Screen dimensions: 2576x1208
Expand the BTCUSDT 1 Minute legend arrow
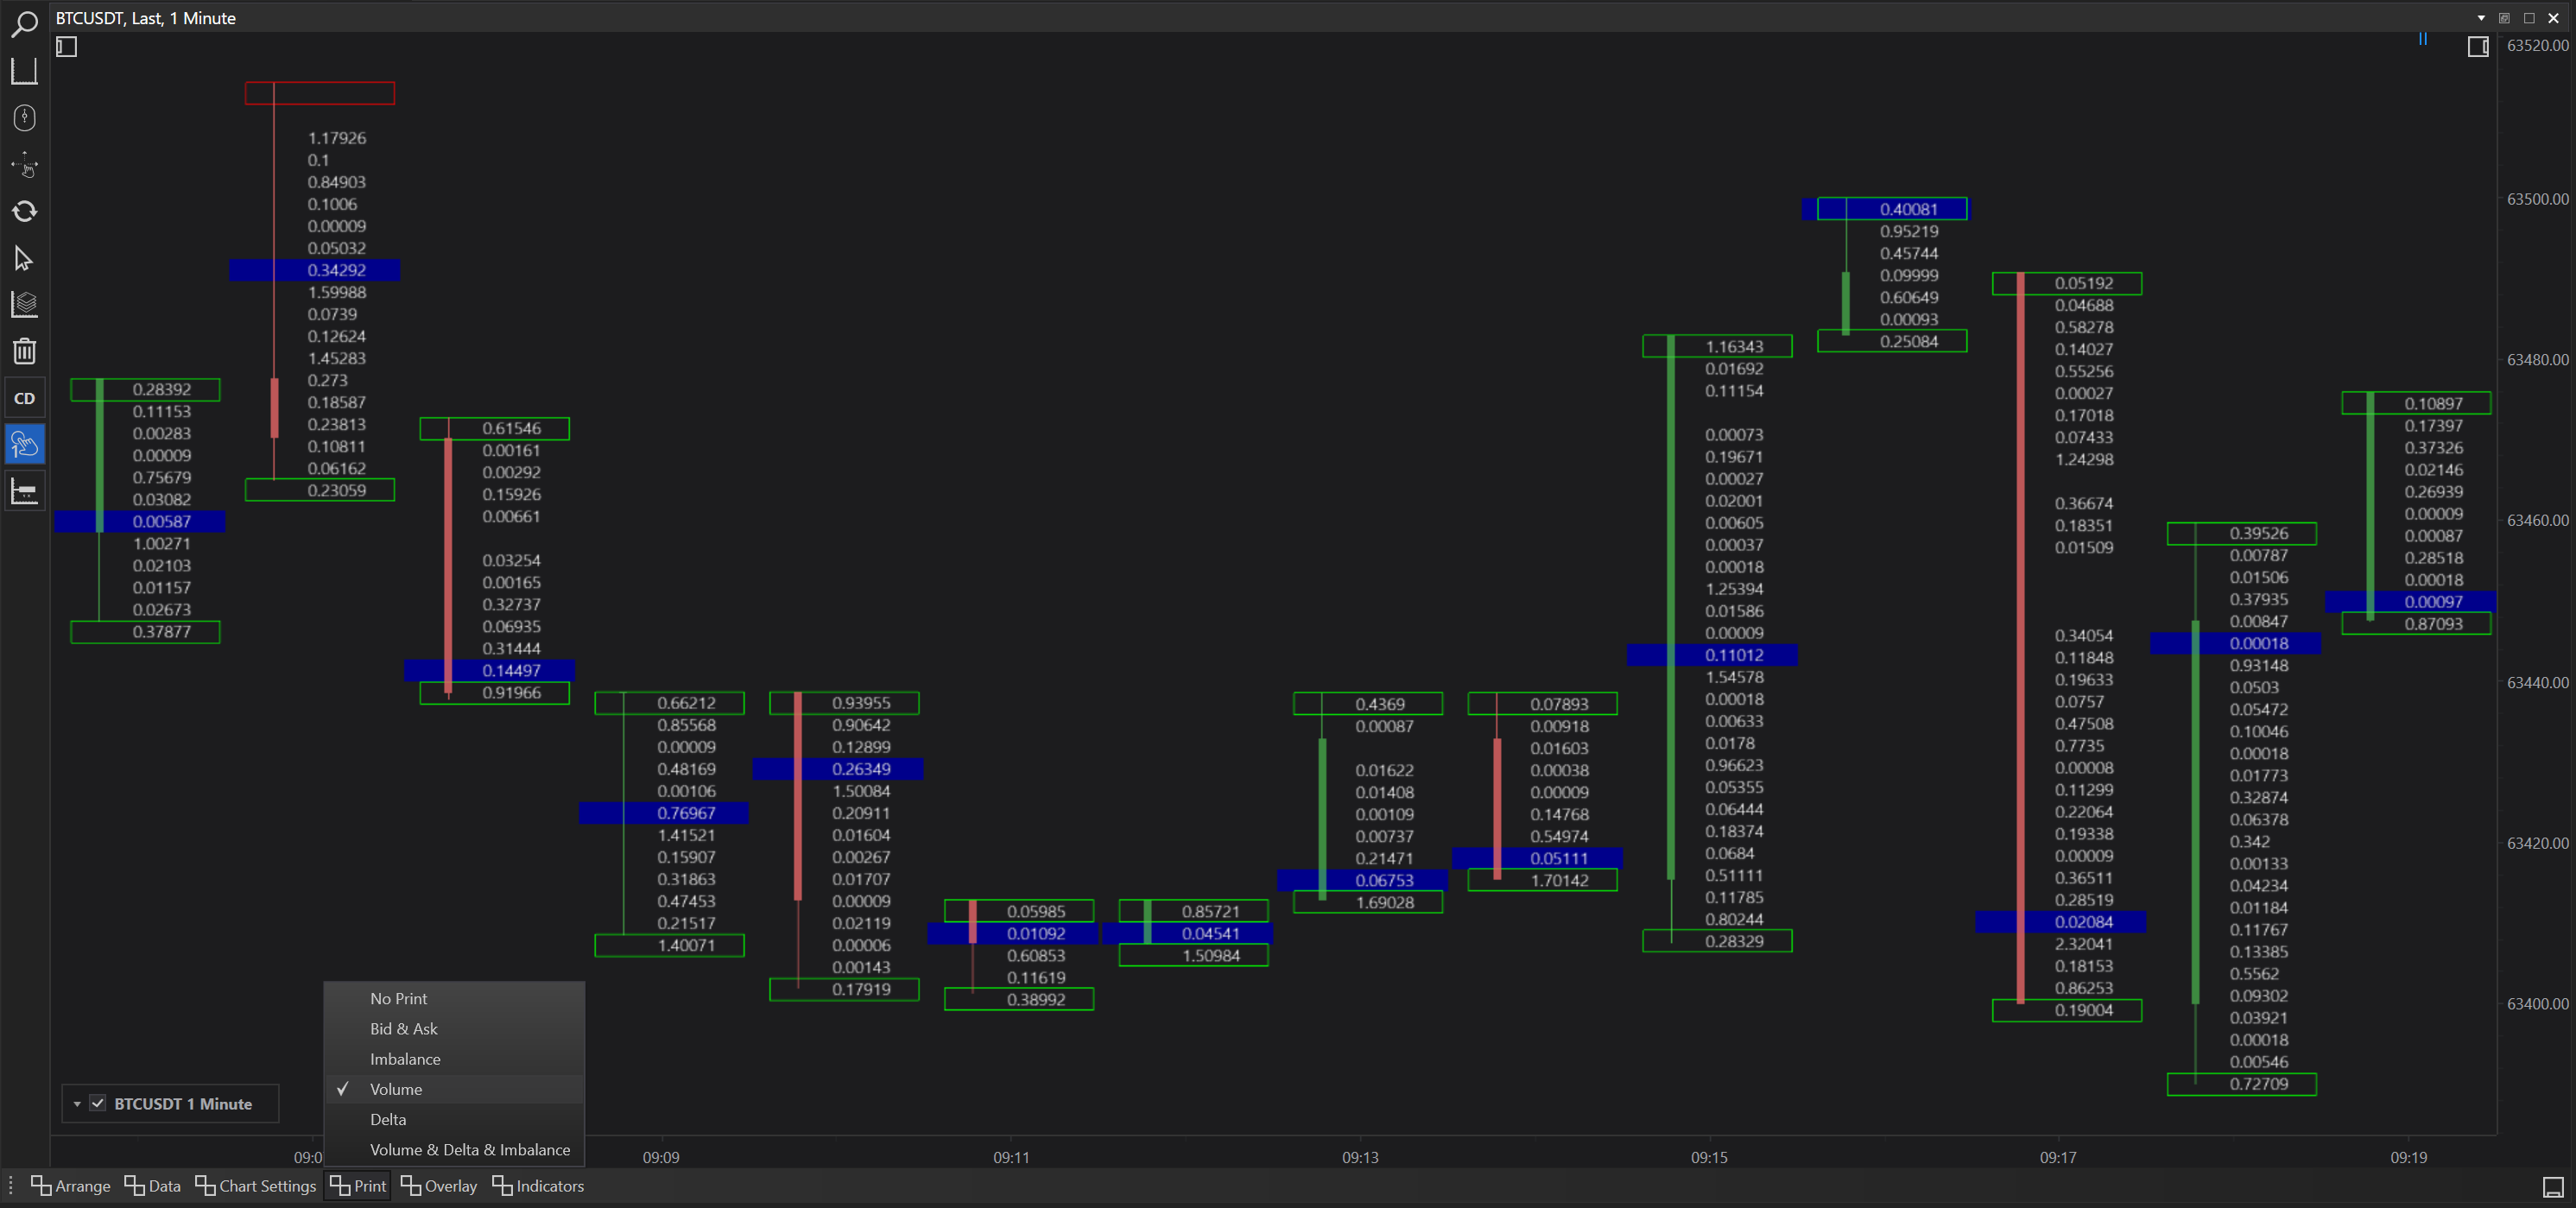77,1103
